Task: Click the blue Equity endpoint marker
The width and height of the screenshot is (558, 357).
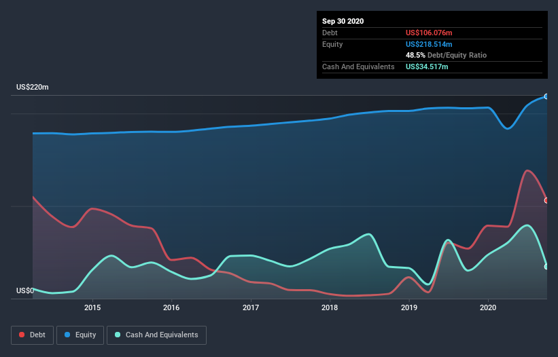Action: (546, 96)
